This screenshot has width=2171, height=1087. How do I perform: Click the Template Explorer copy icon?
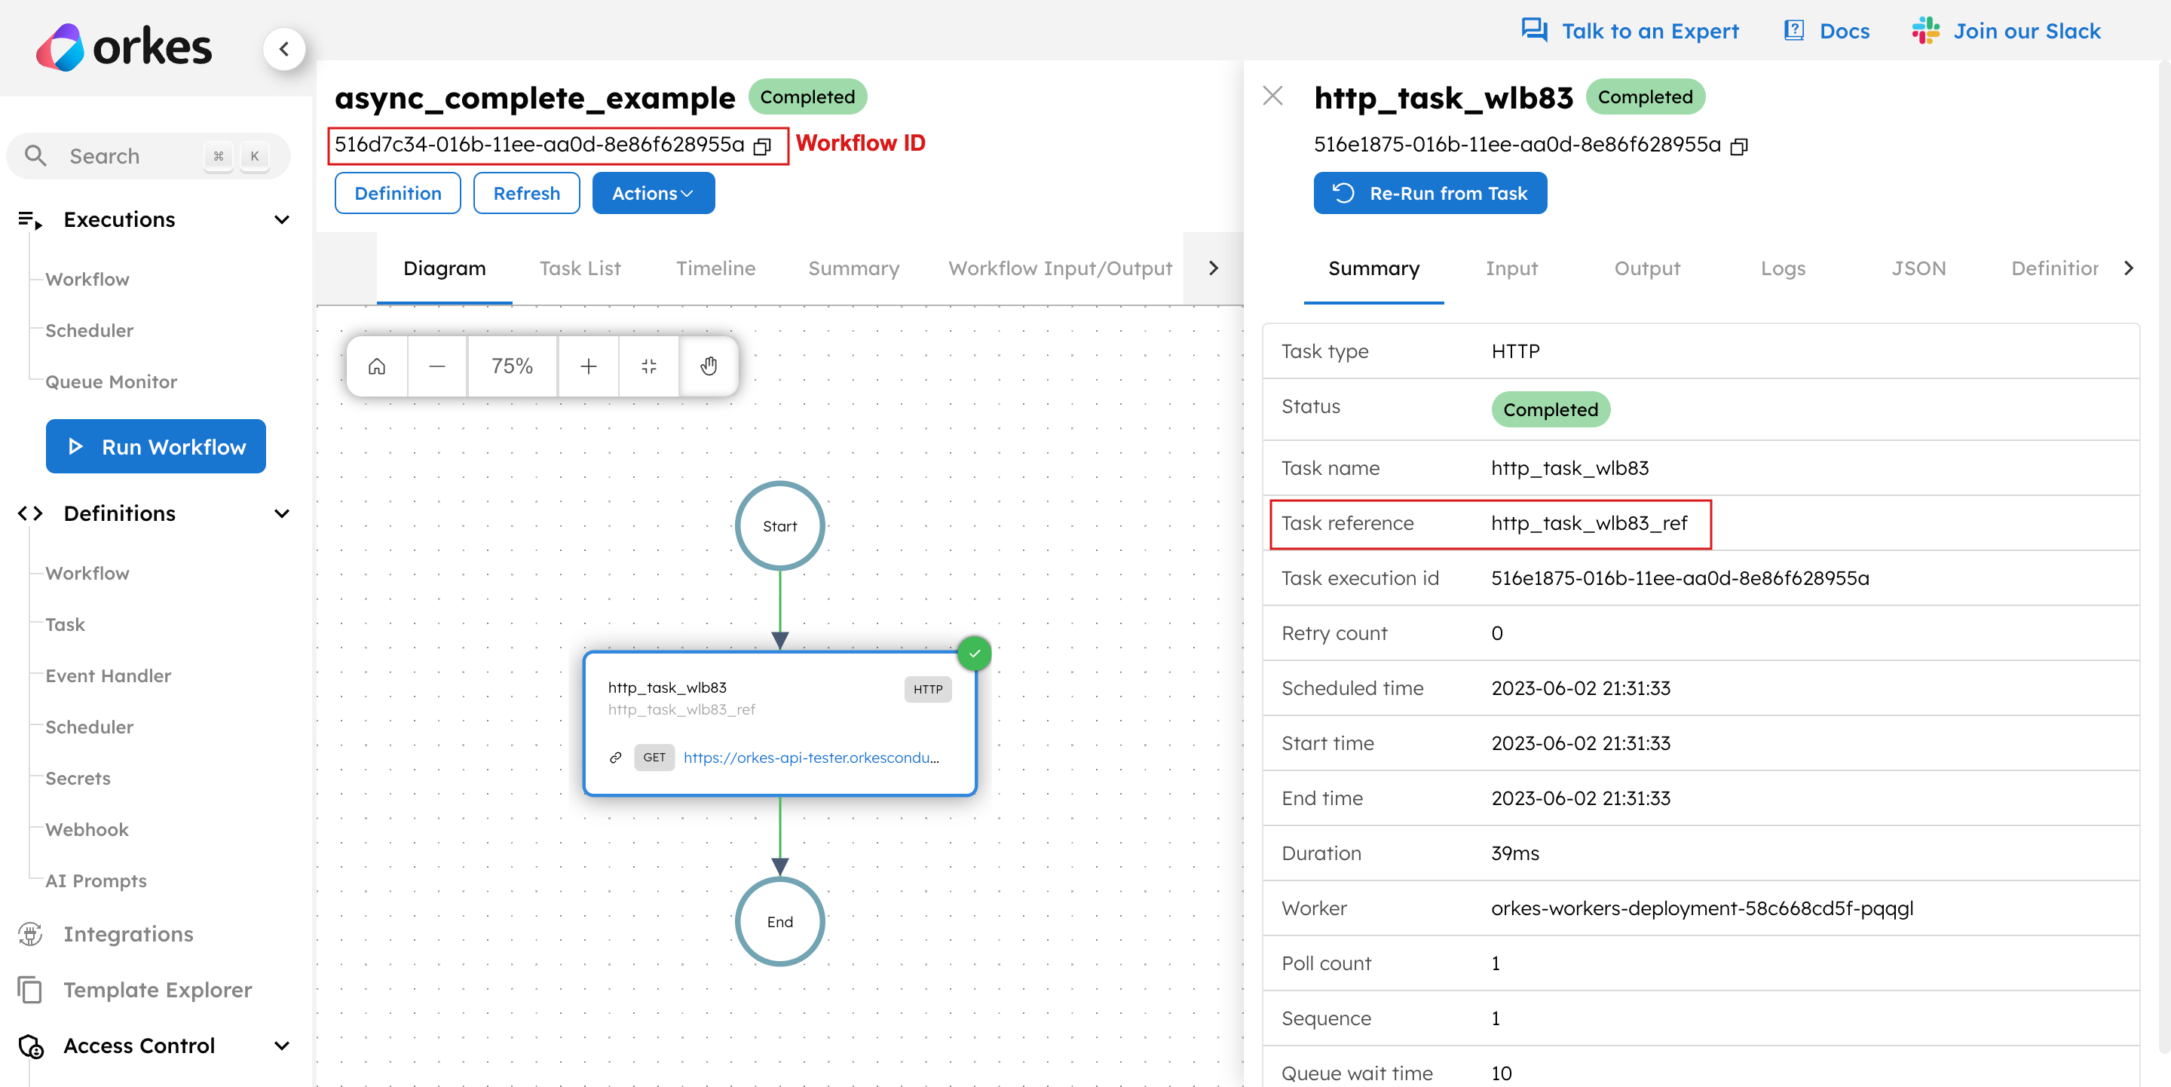(x=30, y=989)
